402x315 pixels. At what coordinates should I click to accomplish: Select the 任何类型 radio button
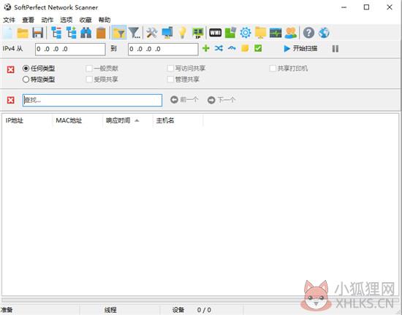click(x=26, y=69)
